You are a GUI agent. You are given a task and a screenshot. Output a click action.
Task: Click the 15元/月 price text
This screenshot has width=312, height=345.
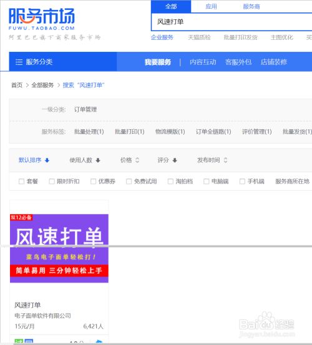point(24,326)
